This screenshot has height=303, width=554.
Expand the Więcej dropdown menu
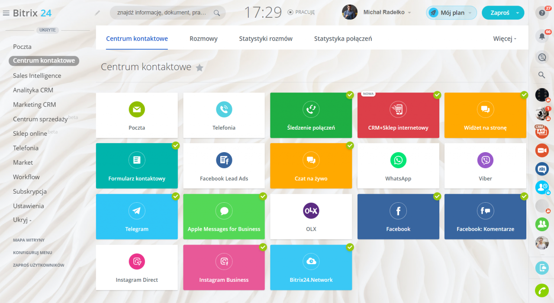click(505, 38)
